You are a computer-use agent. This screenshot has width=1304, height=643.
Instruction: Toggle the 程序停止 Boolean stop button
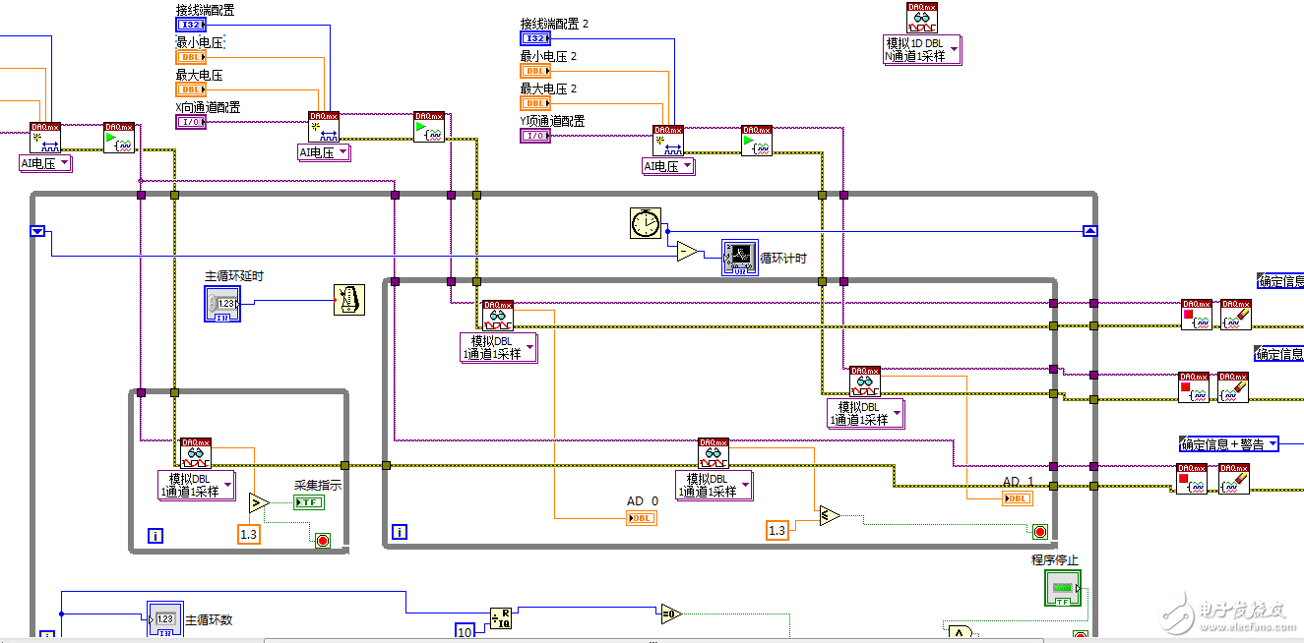1062,589
